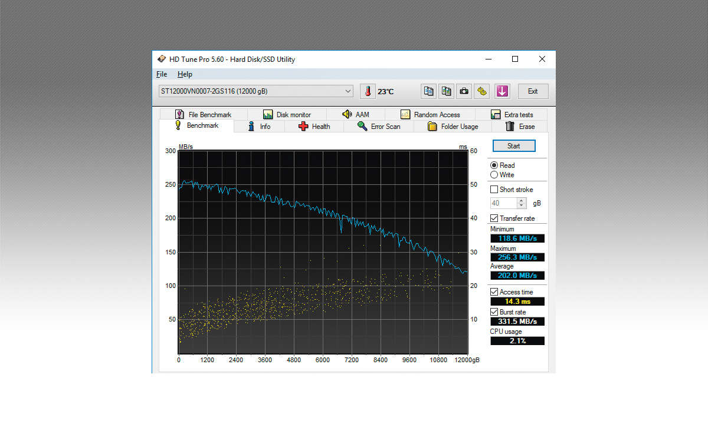Click the copy screenshot toolbar icon

(447, 91)
